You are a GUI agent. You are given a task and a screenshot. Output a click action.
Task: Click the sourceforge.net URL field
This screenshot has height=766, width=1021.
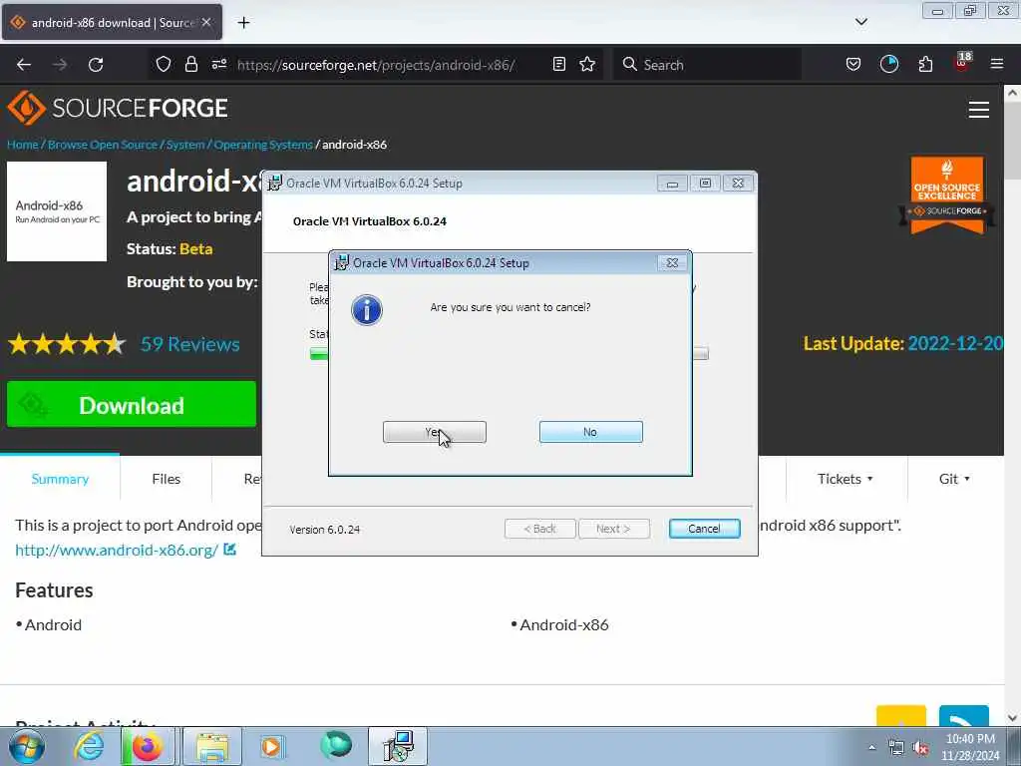click(x=376, y=65)
